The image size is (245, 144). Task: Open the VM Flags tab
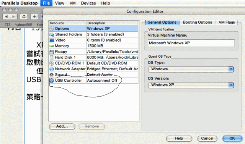click(x=227, y=22)
